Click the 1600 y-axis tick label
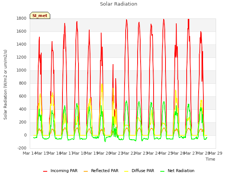 tap(22, 31)
